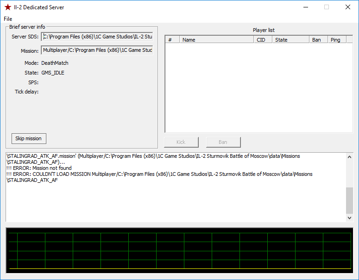Image resolution: width=359 pixels, height=280 pixels.
Task: Sort player list by Name column
Action: [x=217, y=40]
